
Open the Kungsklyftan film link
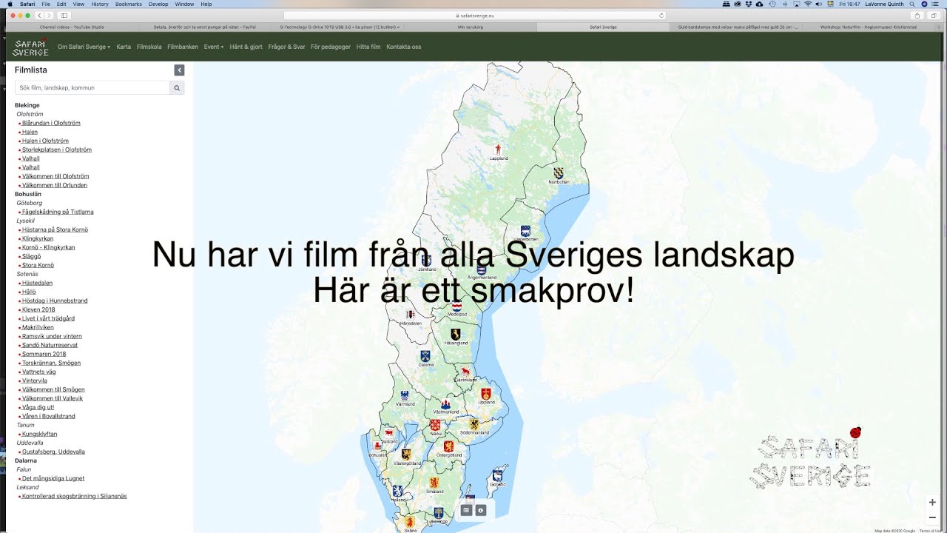point(39,434)
